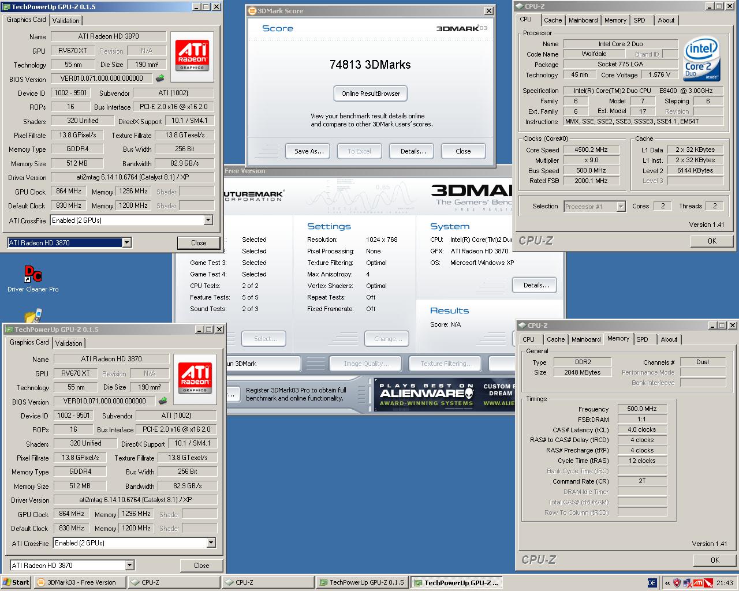The height and width of the screenshot is (591, 739).
Task: Open Validation tab in lower GPU-Z
Action: tap(69, 343)
